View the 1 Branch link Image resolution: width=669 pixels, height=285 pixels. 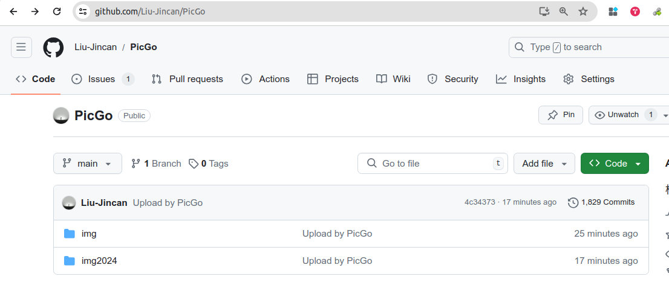click(156, 164)
